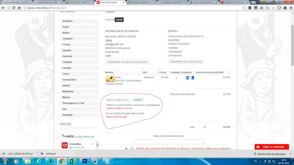Open the LOGO SEREMI BIO BIO.gif download
The height and width of the screenshot is (165, 294).
(x=18, y=154)
